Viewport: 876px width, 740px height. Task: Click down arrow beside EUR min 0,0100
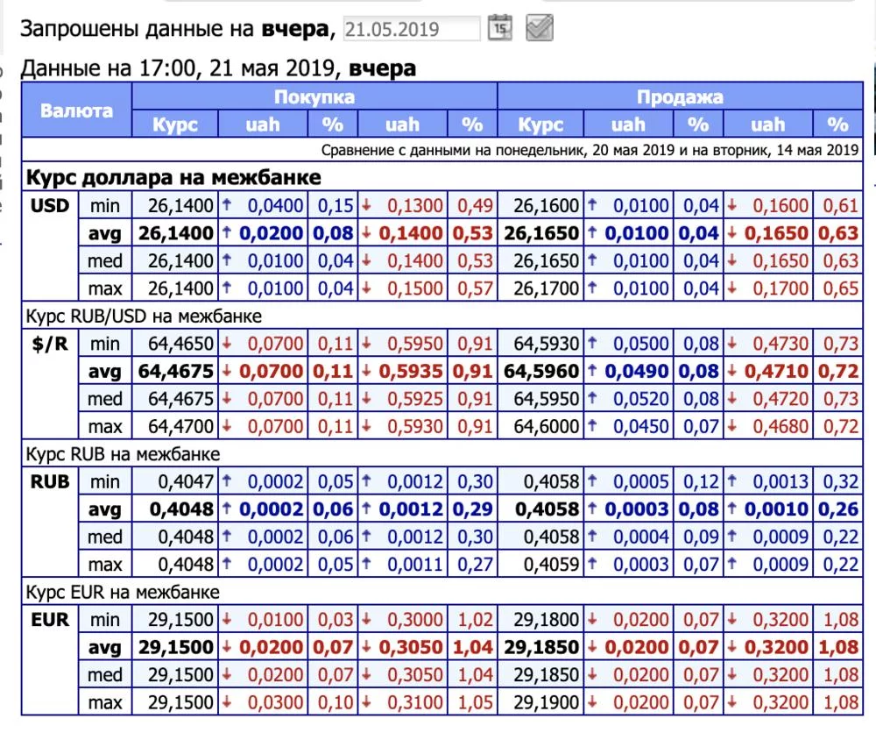tap(226, 619)
